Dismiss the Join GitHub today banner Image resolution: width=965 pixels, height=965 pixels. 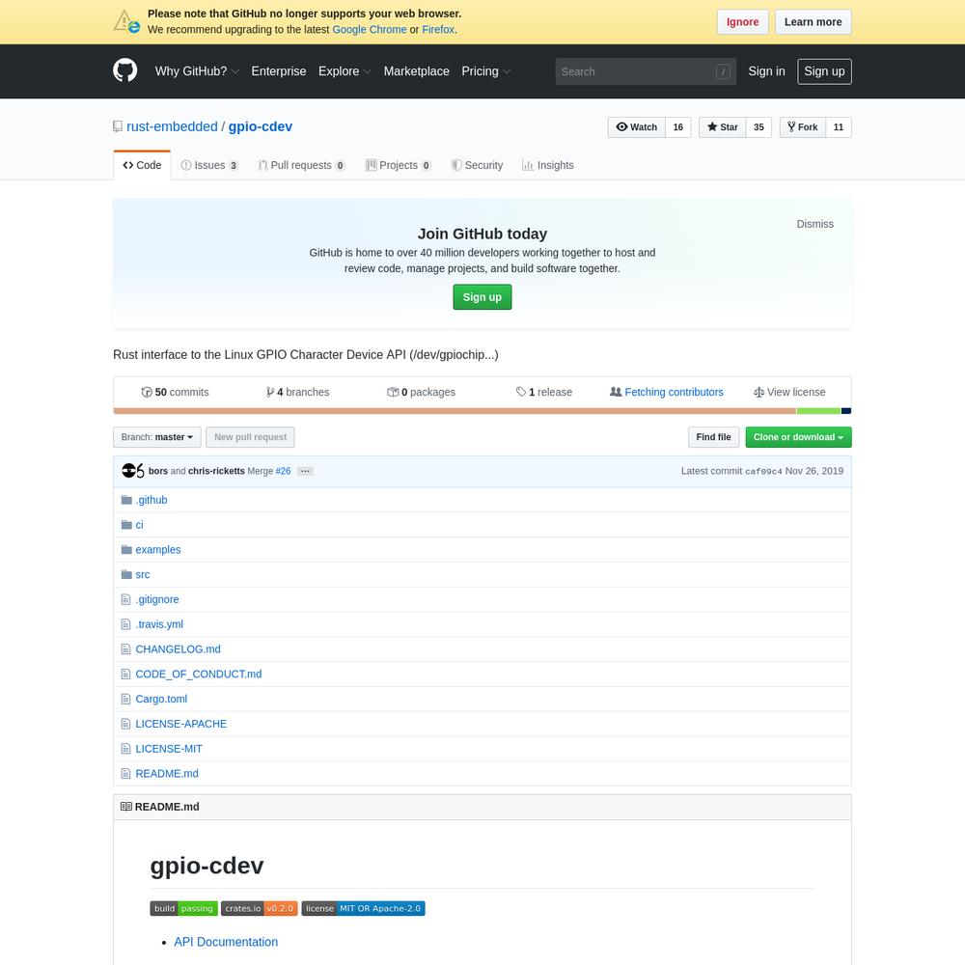814,224
